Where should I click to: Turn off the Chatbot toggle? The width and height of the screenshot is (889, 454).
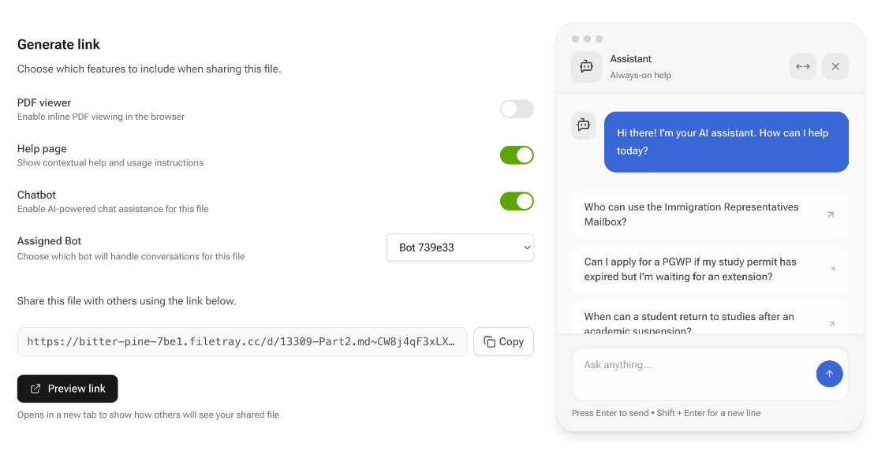click(517, 201)
